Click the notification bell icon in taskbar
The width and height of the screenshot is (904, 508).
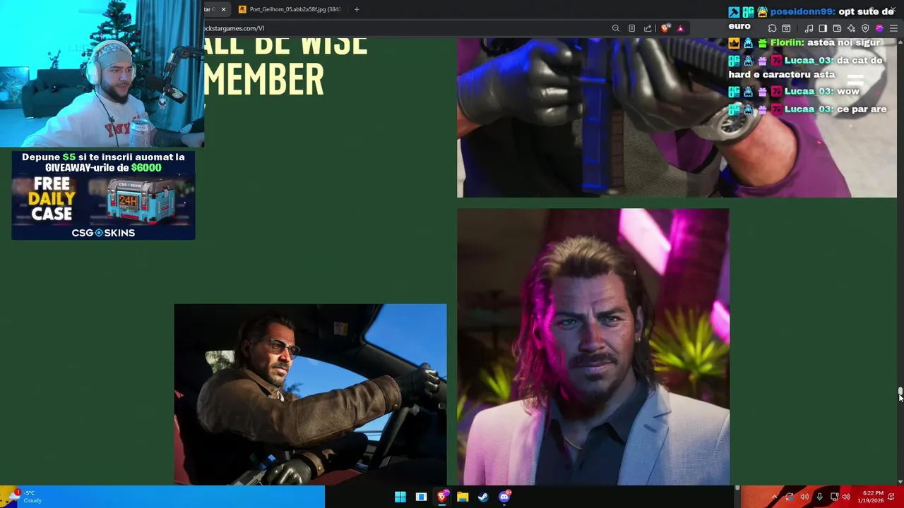pos(891,497)
